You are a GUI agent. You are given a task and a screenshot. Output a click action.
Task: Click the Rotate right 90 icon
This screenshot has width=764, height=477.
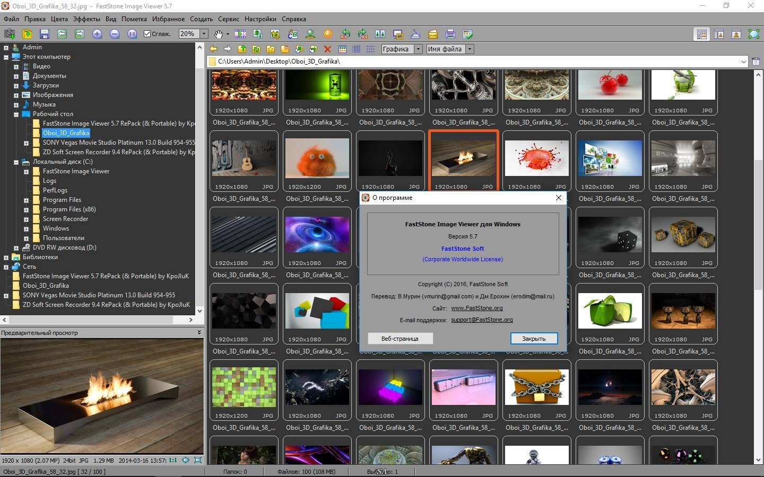tap(363, 34)
